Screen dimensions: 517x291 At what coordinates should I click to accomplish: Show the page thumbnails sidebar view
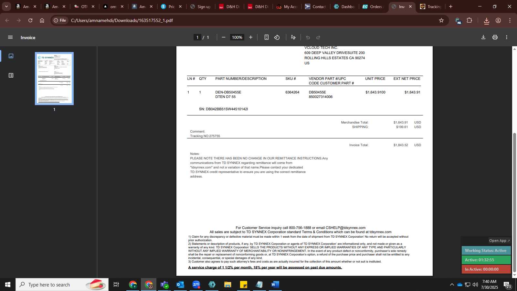(11, 56)
